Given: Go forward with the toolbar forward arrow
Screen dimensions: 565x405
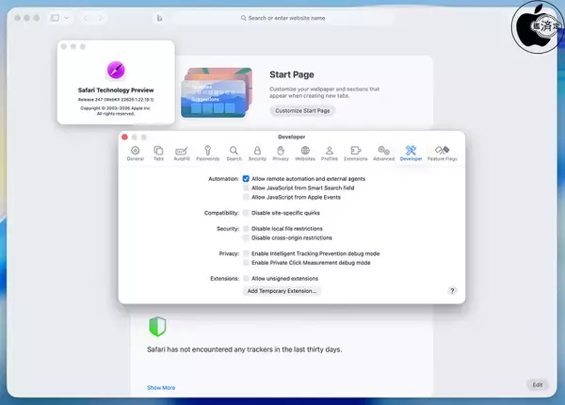Looking at the screenshot, I should click(100, 18).
